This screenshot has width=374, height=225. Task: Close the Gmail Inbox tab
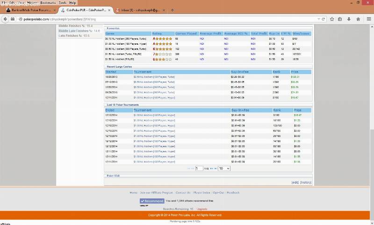[164, 10]
